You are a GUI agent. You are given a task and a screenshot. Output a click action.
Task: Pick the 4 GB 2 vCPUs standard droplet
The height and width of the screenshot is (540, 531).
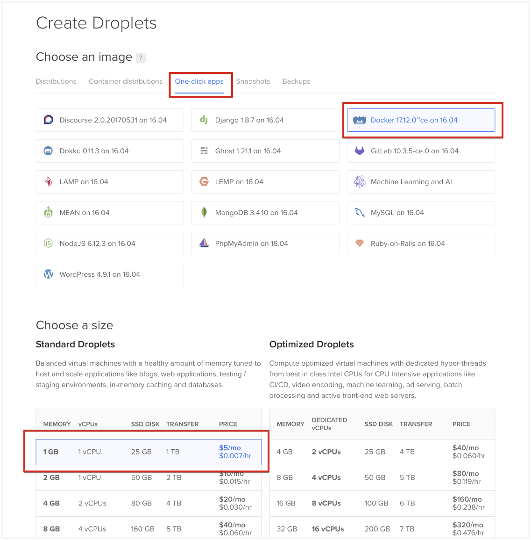click(149, 504)
